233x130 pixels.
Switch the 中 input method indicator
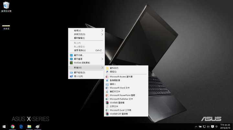tap(216, 126)
